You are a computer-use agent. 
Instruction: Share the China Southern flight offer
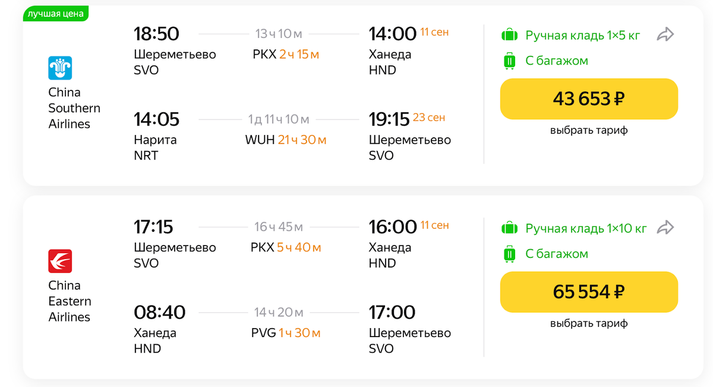(x=665, y=35)
